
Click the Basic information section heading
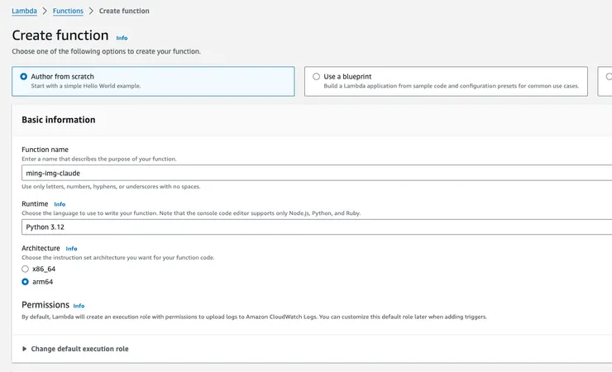point(58,120)
